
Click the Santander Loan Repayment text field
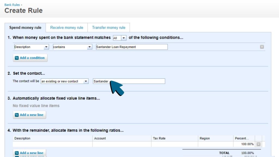[x=132, y=47]
